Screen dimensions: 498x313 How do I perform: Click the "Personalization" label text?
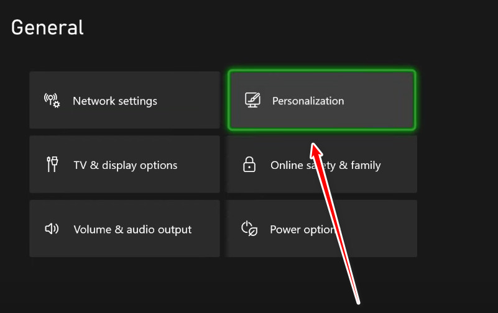[x=308, y=101]
